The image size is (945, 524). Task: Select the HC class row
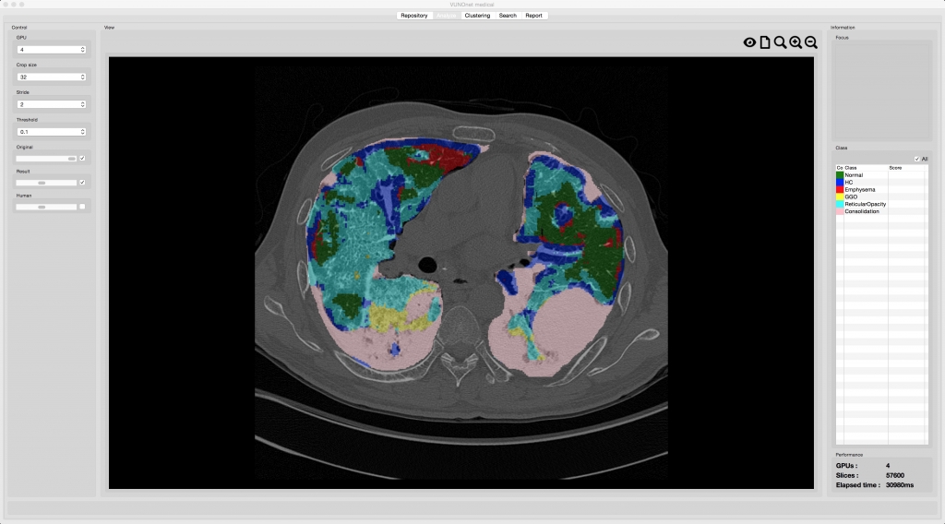coord(881,183)
